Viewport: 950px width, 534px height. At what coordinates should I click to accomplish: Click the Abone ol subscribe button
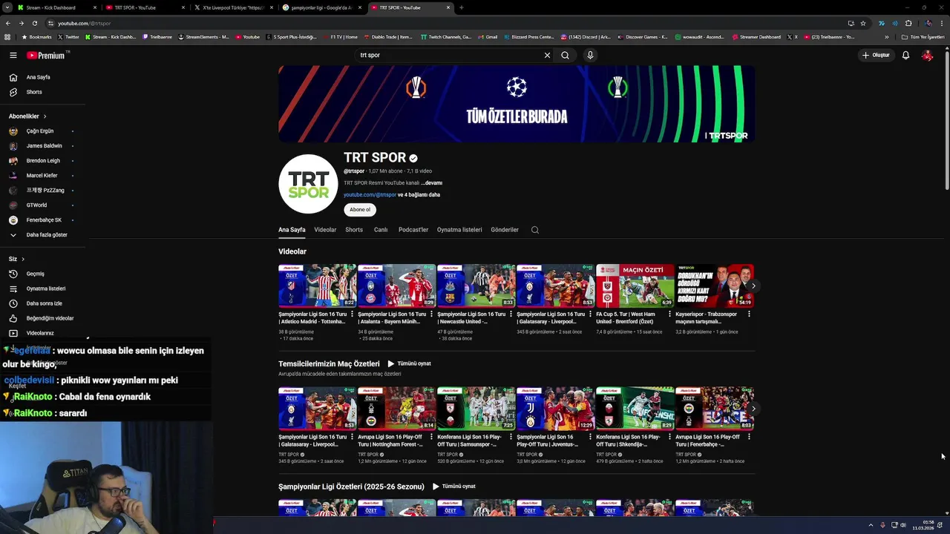click(360, 210)
